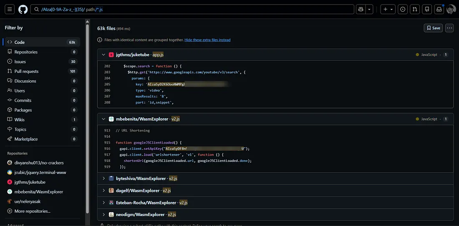This screenshot has width=459, height=226.
Task: Select the Marketplace filter
Action: tap(43, 139)
